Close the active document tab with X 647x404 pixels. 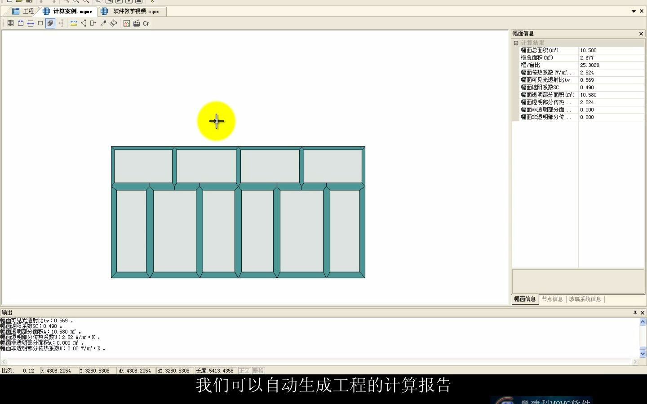642,11
